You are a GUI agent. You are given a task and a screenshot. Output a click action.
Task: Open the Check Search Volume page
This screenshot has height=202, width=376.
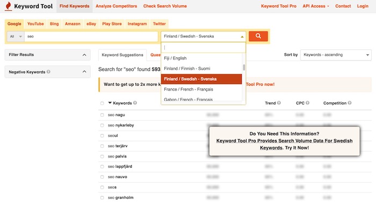[165, 6]
